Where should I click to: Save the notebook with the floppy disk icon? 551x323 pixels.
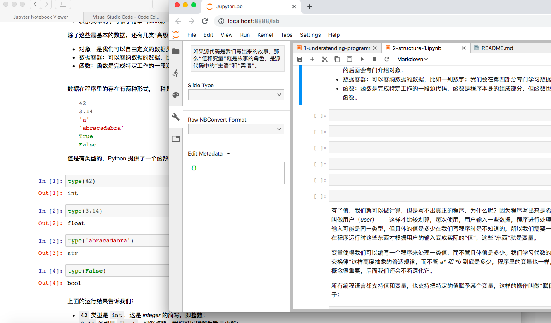[300, 59]
